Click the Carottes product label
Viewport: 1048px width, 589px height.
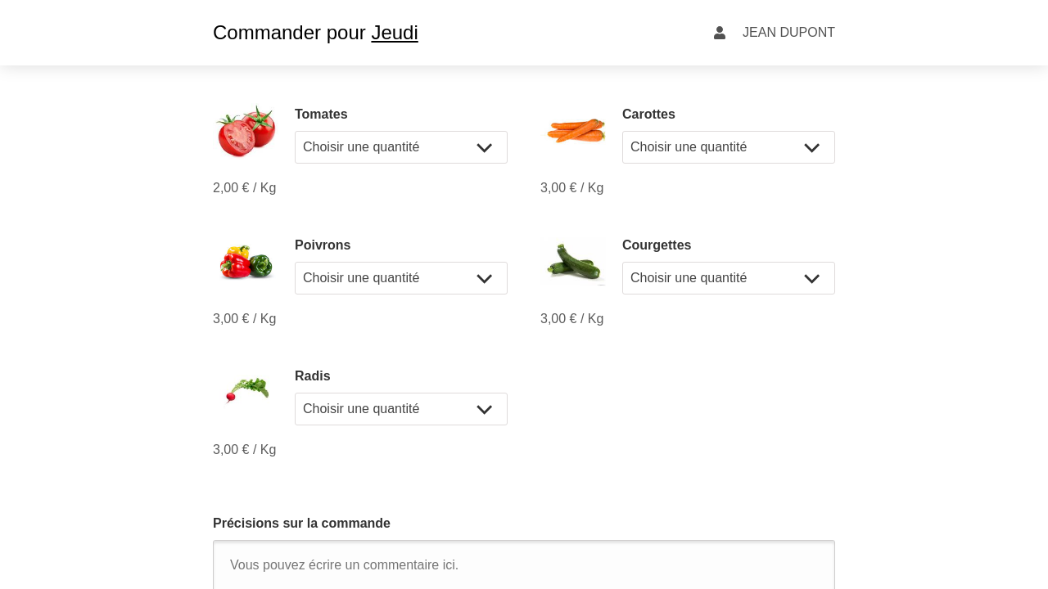648,115
